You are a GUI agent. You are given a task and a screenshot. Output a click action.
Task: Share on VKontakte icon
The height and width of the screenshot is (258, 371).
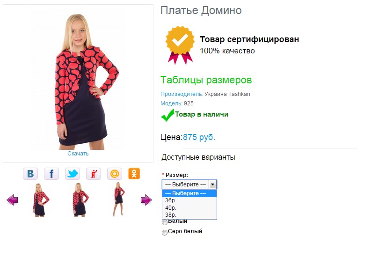30,174
